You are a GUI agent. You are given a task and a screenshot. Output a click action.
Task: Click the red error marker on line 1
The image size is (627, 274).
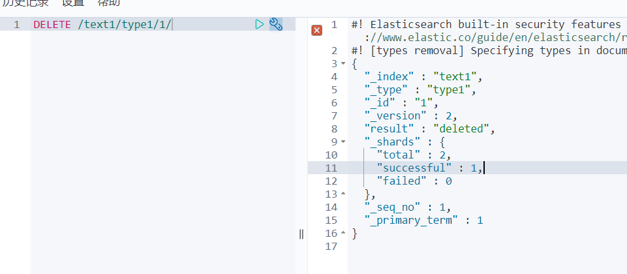tap(317, 31)
